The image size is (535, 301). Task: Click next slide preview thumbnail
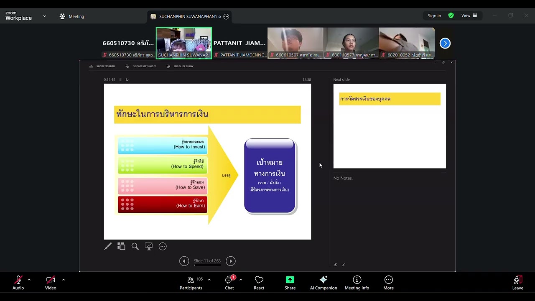390,126
